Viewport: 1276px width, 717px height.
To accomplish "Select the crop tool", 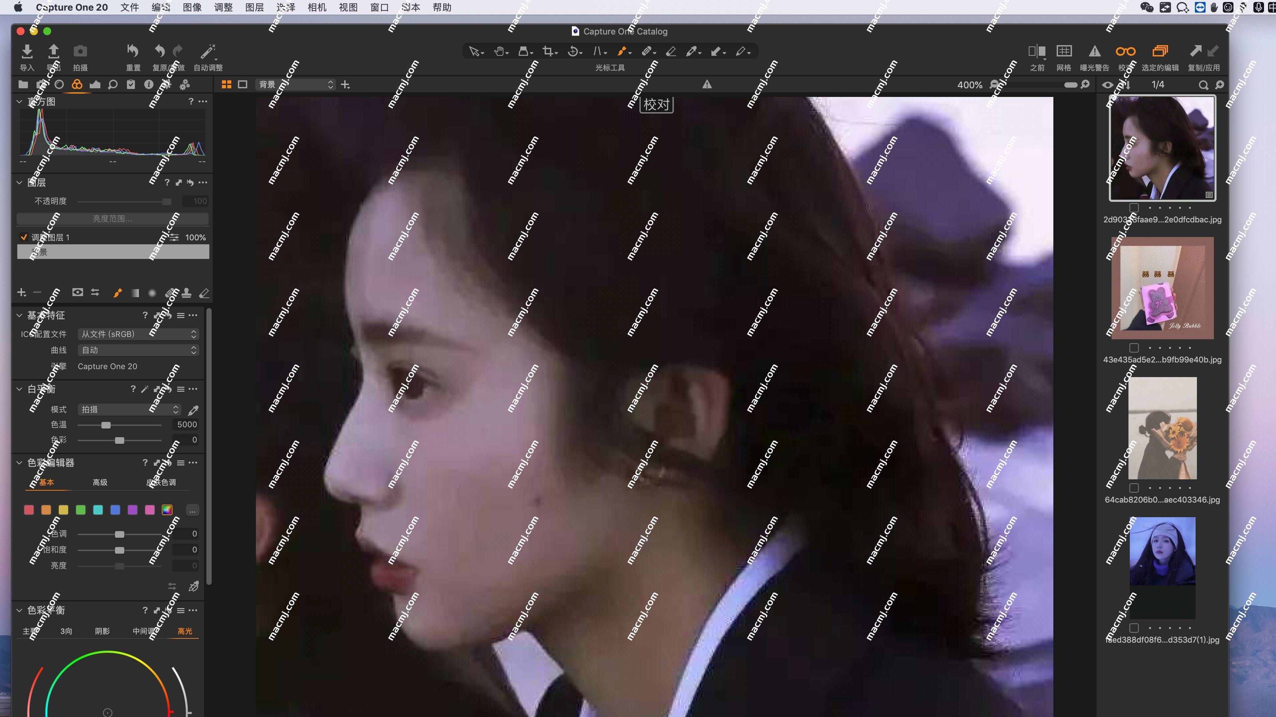I will 548,51.
